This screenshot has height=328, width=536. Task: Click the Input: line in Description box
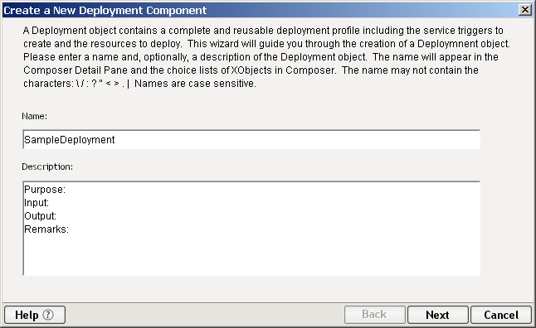(x=37, y=203)
